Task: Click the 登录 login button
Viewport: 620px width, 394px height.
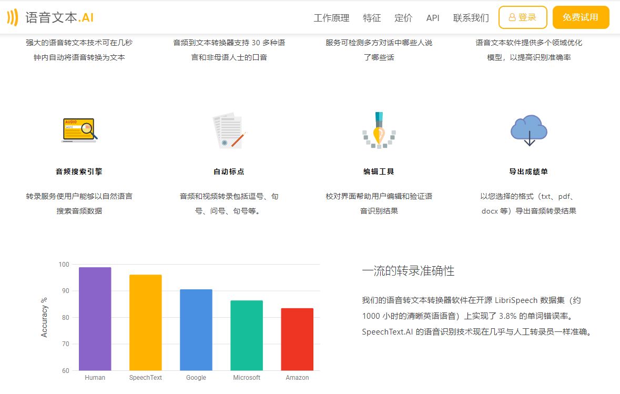Action: (x=523, y=17)
